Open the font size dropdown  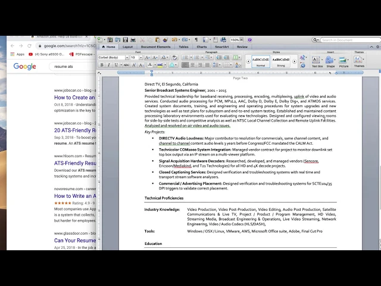coord(140,57)
